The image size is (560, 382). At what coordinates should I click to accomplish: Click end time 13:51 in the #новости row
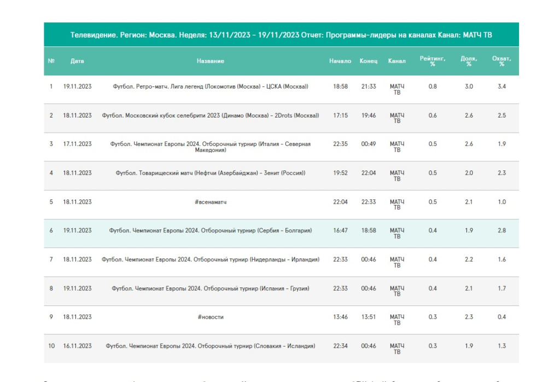point(368,316)
